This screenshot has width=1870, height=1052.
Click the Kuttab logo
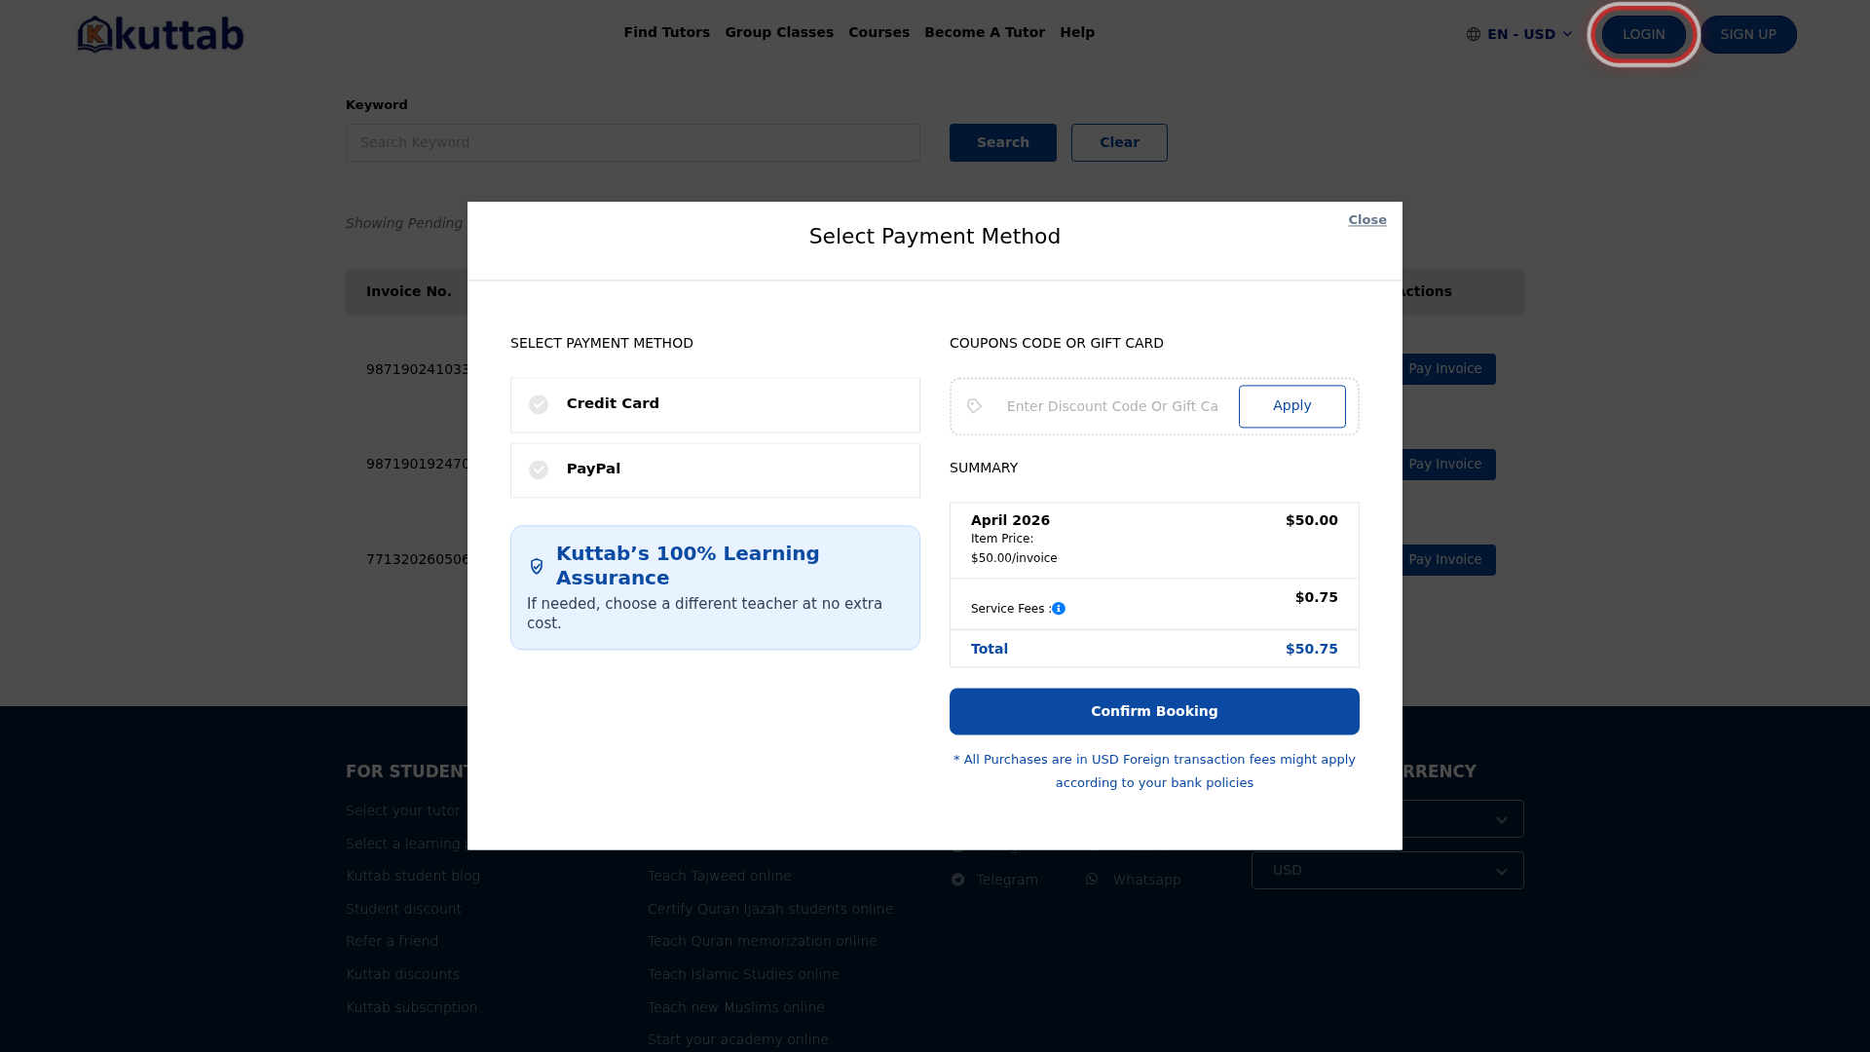pos(161,34)
